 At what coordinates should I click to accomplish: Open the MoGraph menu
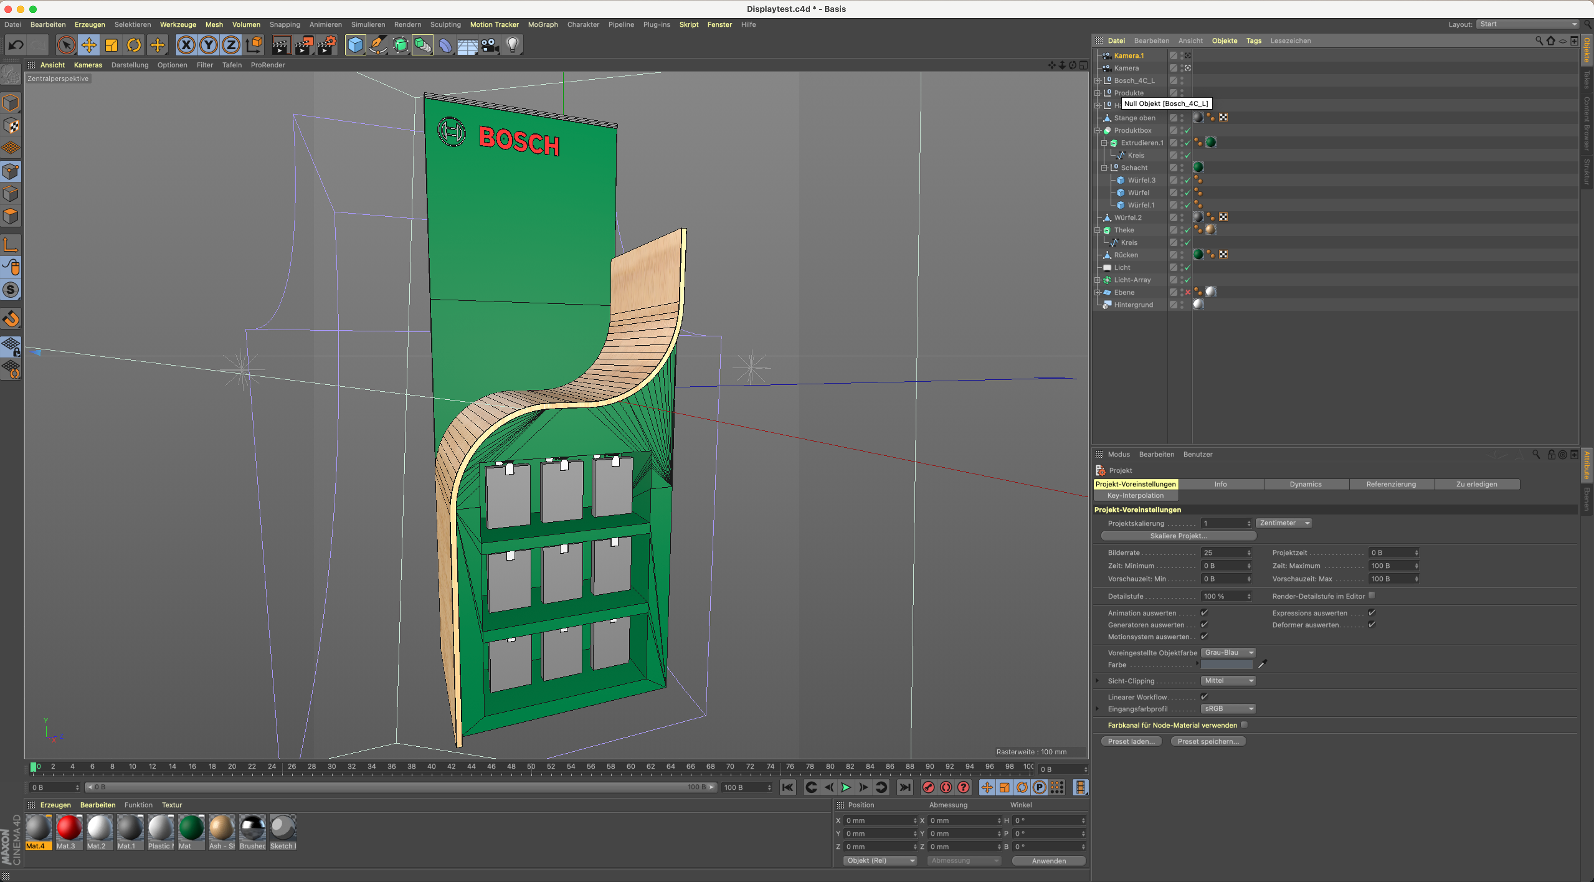(542, 25)
